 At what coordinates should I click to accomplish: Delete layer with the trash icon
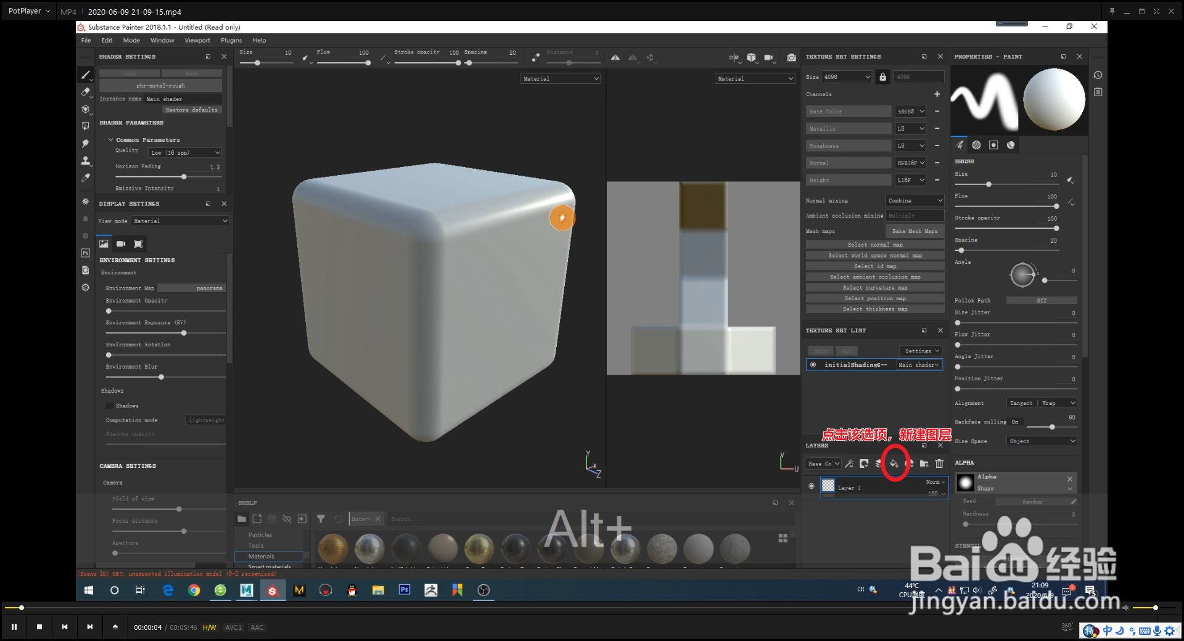click(x=939, y=463)
